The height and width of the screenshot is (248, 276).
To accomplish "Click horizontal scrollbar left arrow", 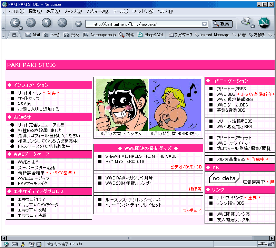I will click(4, 238).
